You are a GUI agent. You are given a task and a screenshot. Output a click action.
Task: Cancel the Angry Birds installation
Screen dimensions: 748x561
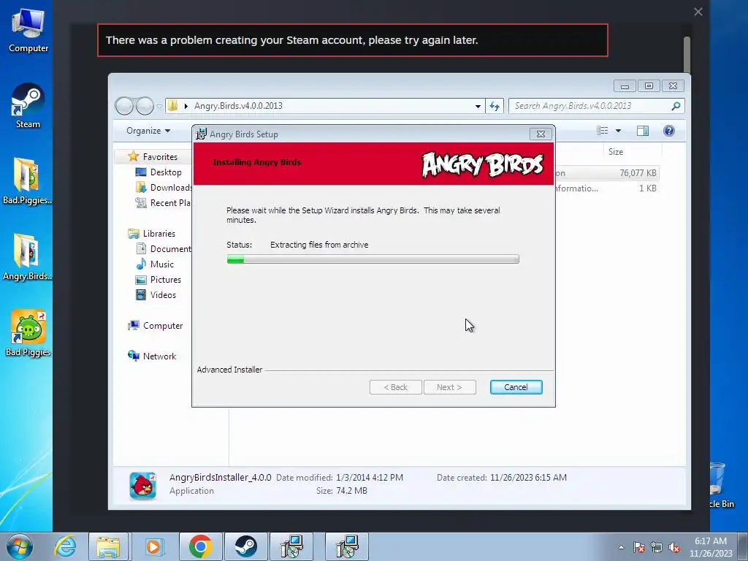coord(516,387)
